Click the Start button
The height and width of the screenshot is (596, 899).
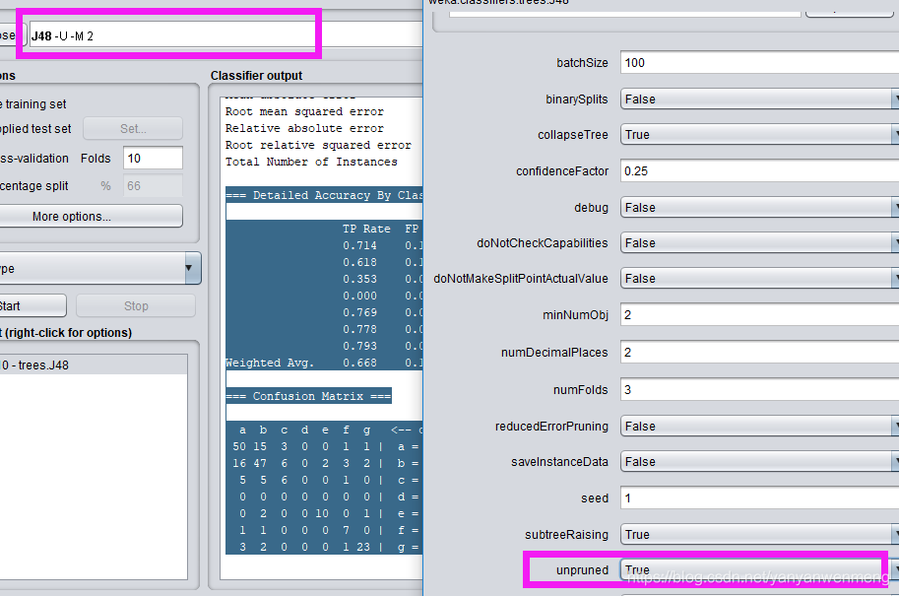point(32,305)
